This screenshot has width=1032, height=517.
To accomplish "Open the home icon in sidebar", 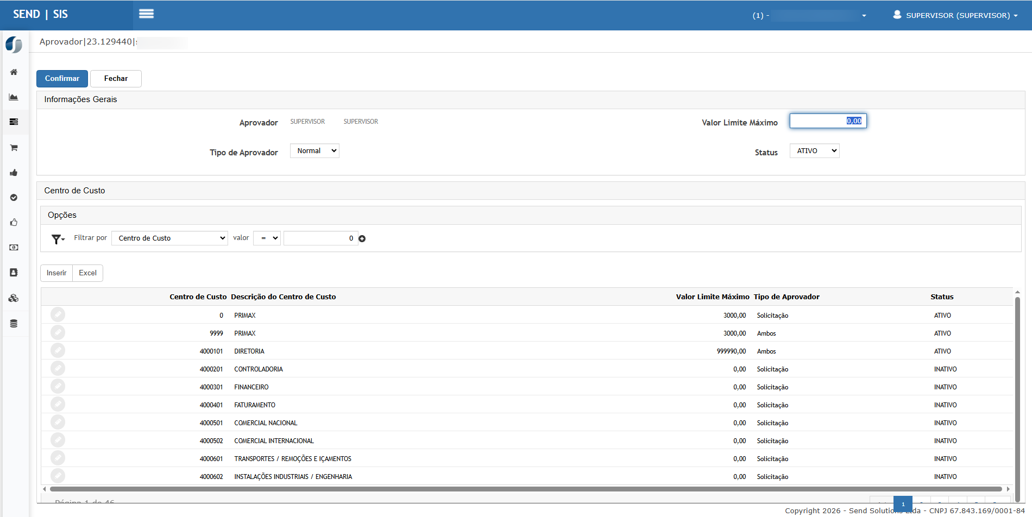I will coord(14,72).
